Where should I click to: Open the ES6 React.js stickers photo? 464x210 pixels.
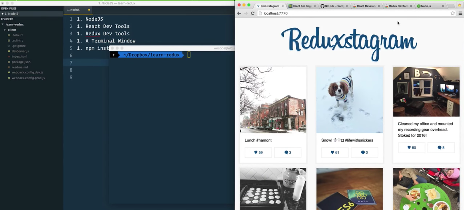350,189
